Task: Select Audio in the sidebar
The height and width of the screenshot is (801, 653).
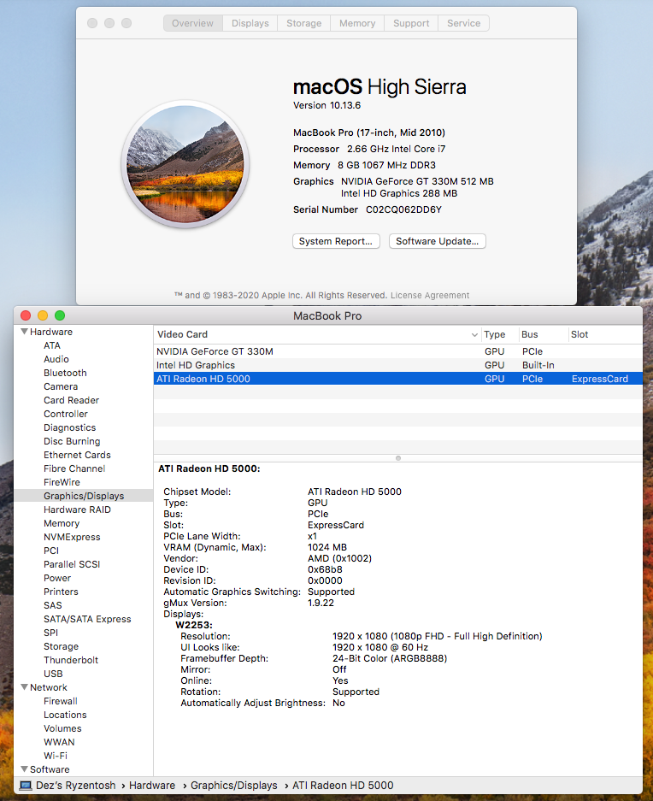Action: click(56, 359)
